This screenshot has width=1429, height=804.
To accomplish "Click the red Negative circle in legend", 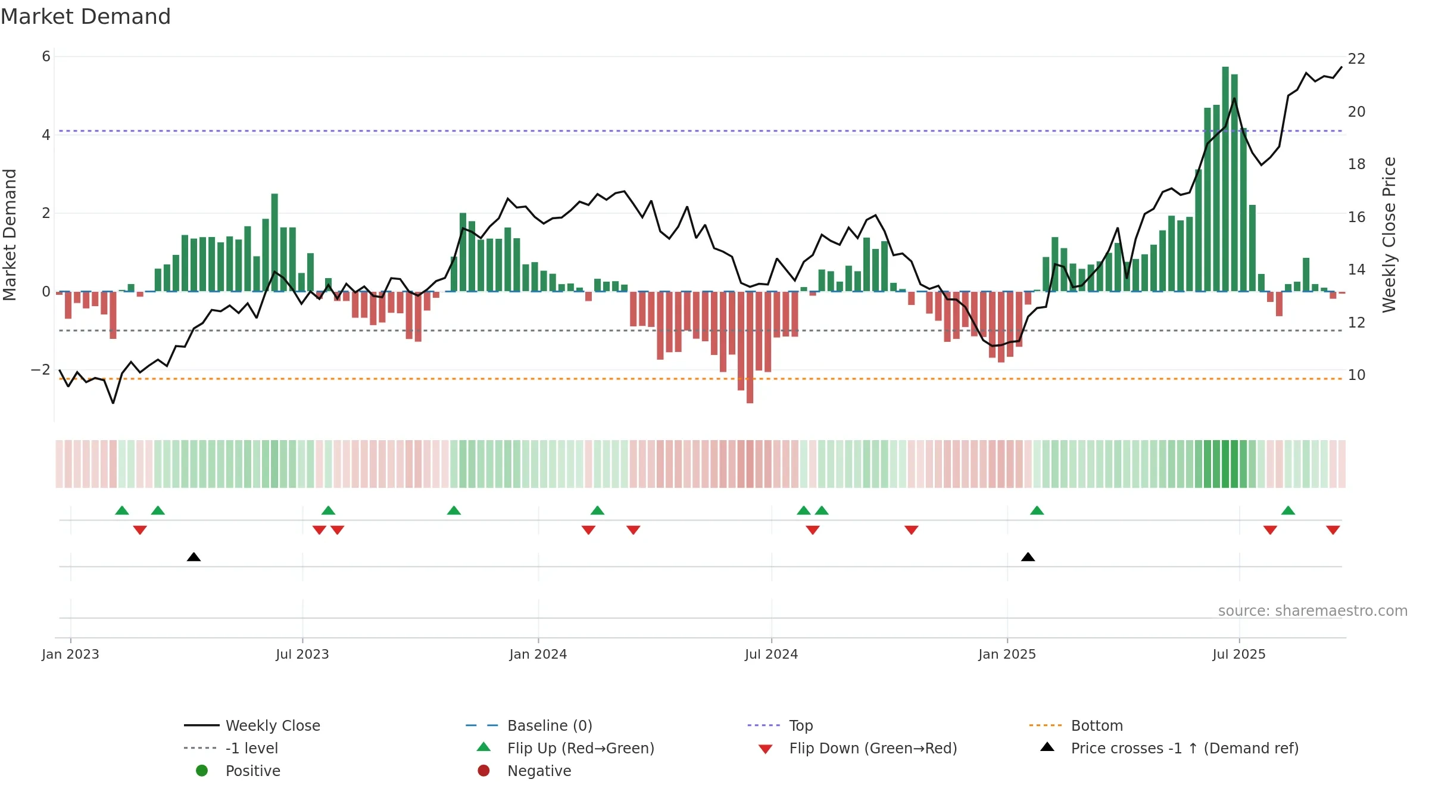I will point(483,771).
